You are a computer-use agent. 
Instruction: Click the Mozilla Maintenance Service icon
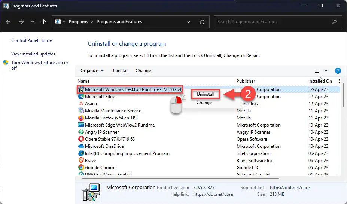(x=81, y=111)
